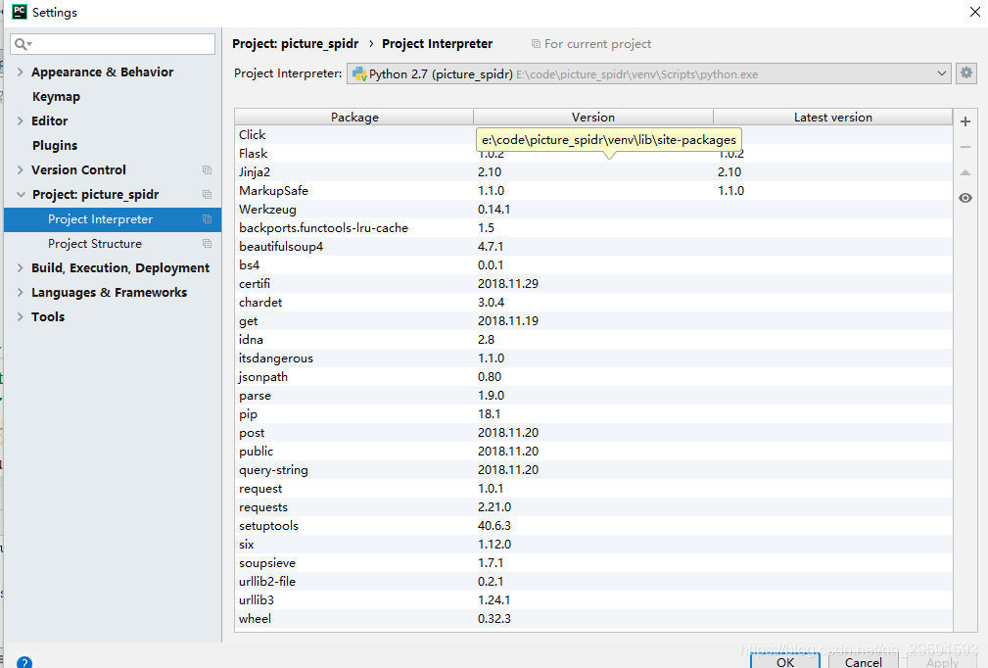The height and width of the screenshot is (668, 988).
Task: Click copy icon beside Version Control
Action: (207, 170)
